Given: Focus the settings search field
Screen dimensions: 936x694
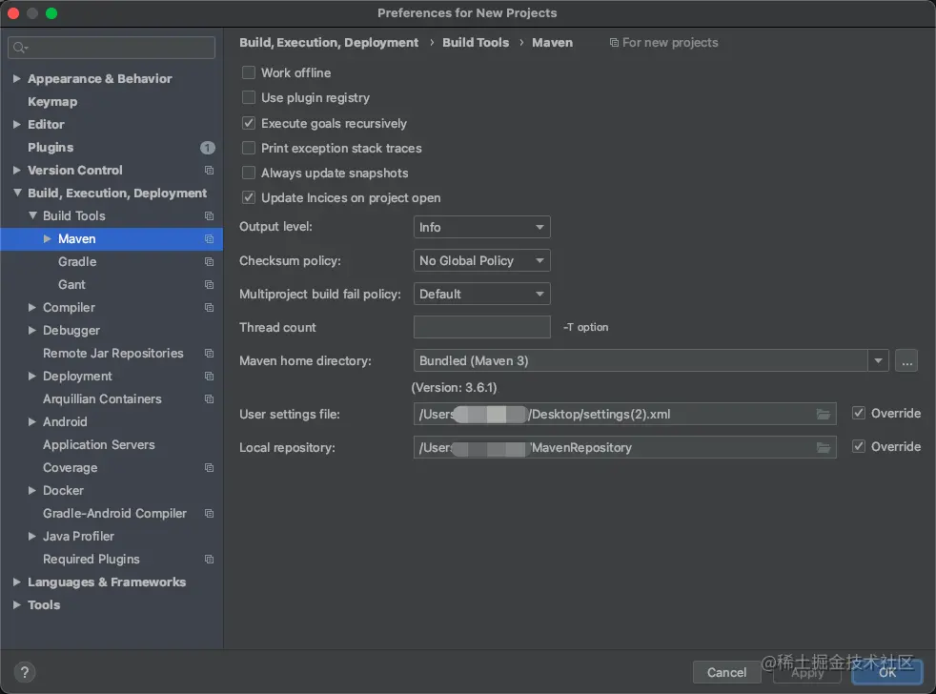Looking at the screenshot, I should [x=112, y=48].
